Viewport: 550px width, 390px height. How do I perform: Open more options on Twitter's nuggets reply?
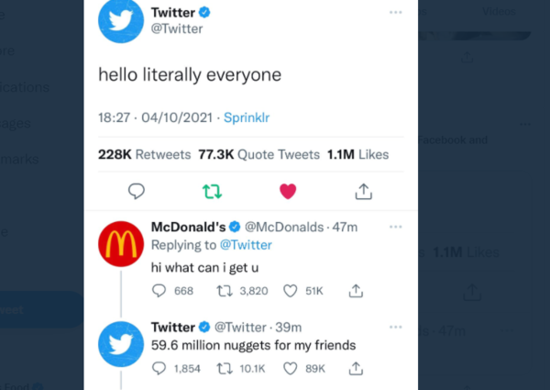[x=395, y=327]
